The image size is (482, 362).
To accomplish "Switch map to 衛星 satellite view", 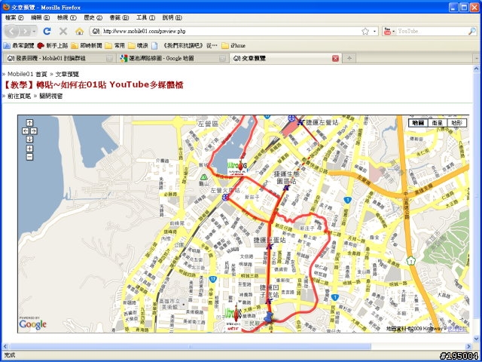I will [x=437, y=123].
